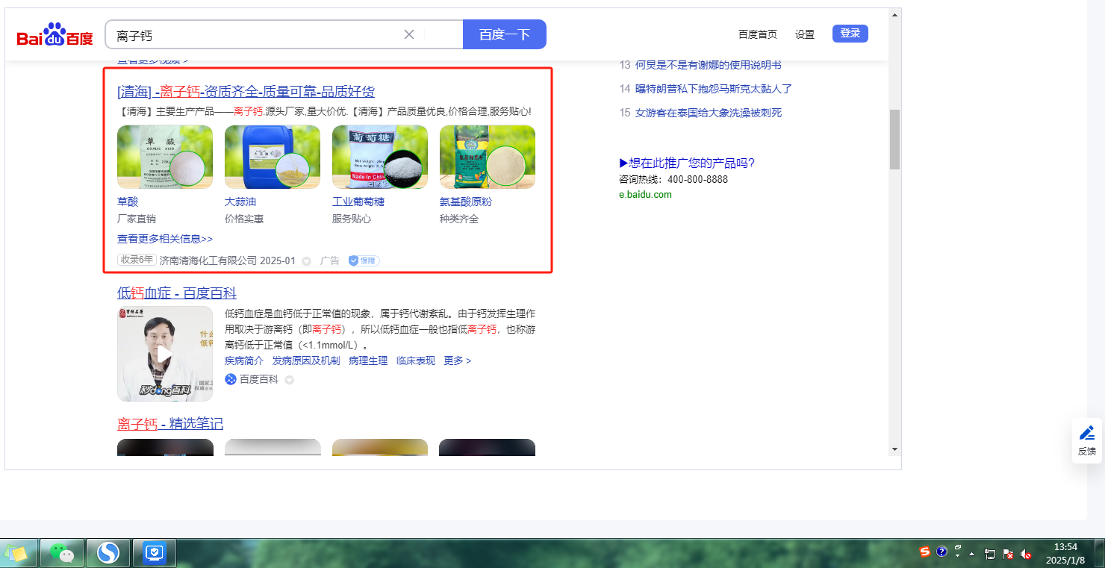Click the scrollbar down arrow
Image resolution: width=1105 pixels, height=568 pixels.
click(x=894, y=449)
